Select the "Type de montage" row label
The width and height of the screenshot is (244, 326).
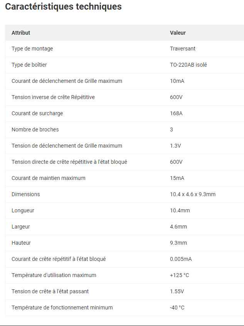tap(32, 49)
